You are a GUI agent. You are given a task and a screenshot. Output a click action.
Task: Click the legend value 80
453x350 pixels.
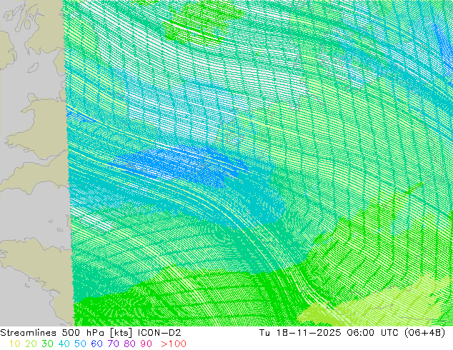[130, 344]
